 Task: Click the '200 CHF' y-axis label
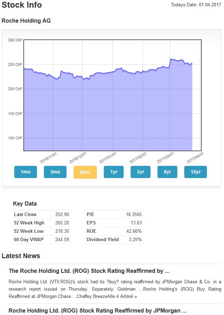pos(15,89)
